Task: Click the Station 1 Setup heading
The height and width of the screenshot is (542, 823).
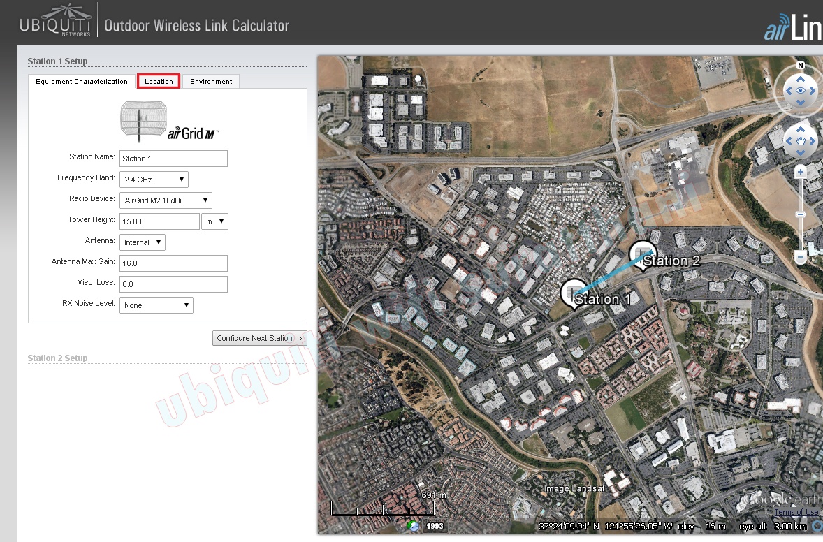Action: pos(57,61)
